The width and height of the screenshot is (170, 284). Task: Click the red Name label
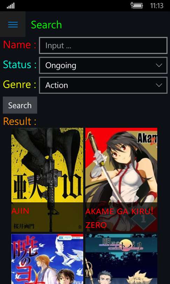tap(20, 45)
